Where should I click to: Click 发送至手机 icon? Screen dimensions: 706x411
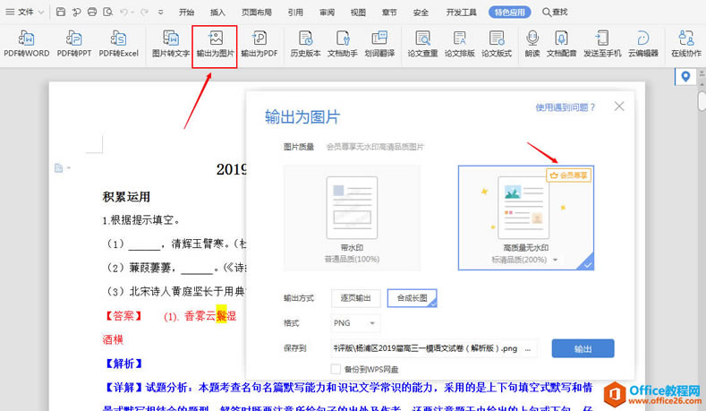pyautogui.click(x=602, y=44)
